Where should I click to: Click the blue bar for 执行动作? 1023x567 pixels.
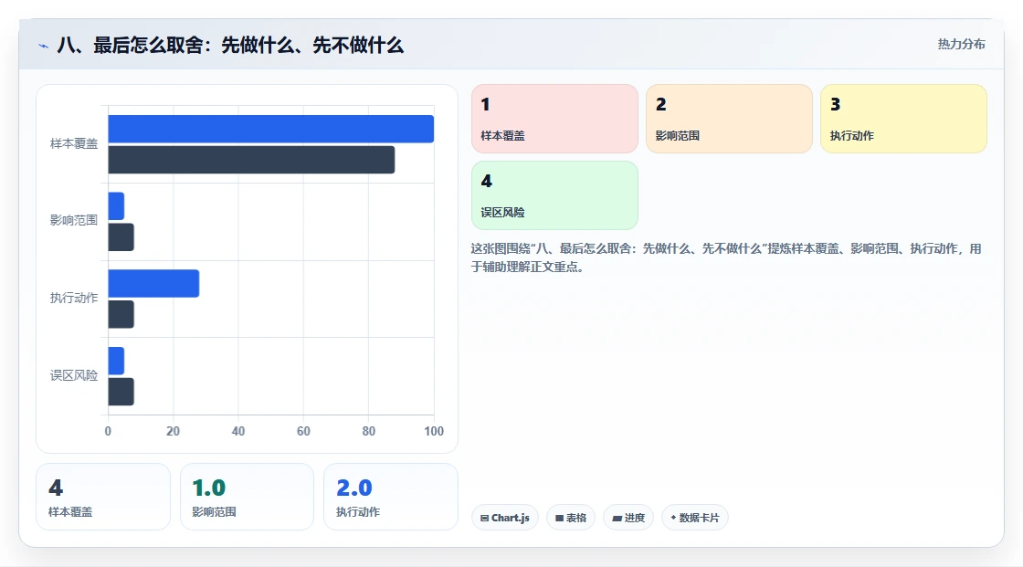(153, 283)
